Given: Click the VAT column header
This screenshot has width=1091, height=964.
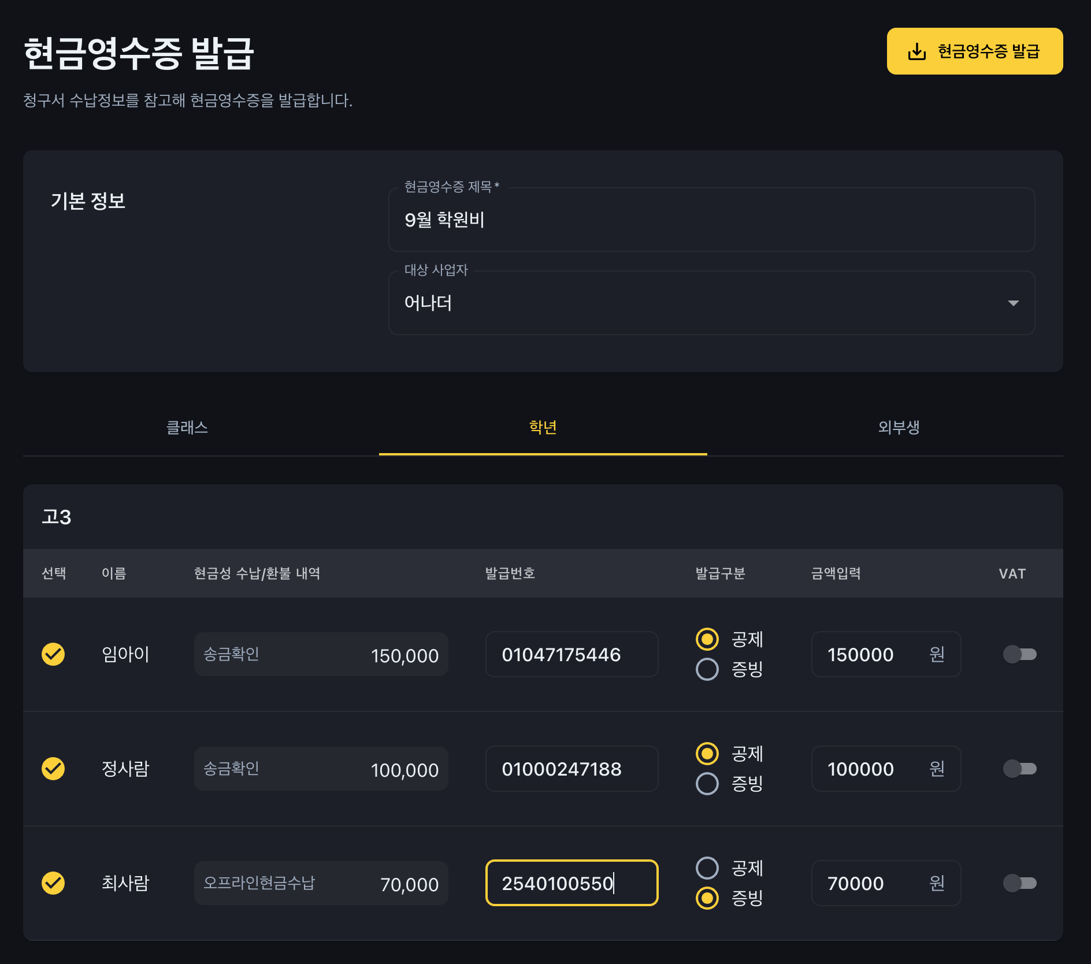Looking at the screenshot, I should 1012,574.
